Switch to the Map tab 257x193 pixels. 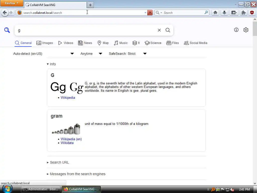tap(103, 43)
